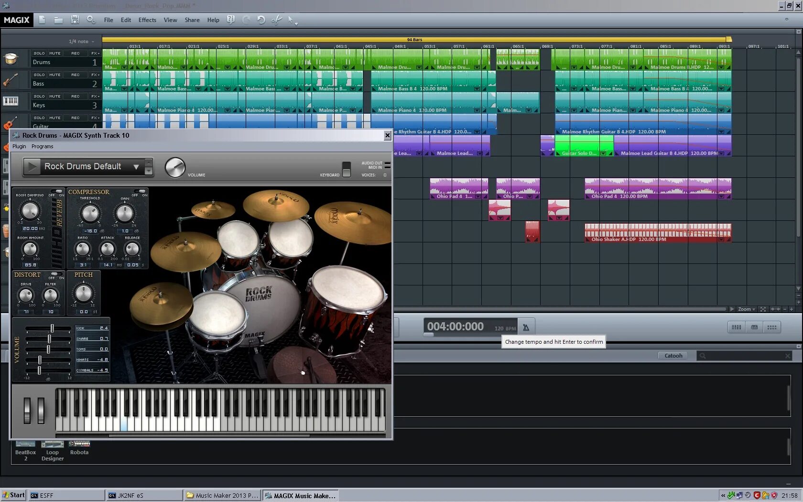Arm REC on the Keys track
The height and width of the screenshot is (502, 803).
coord(76,96)
